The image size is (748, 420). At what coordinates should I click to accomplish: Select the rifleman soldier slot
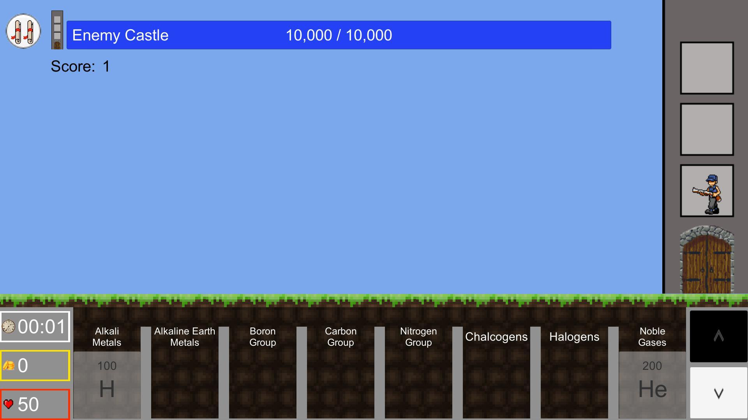(707, 191)
